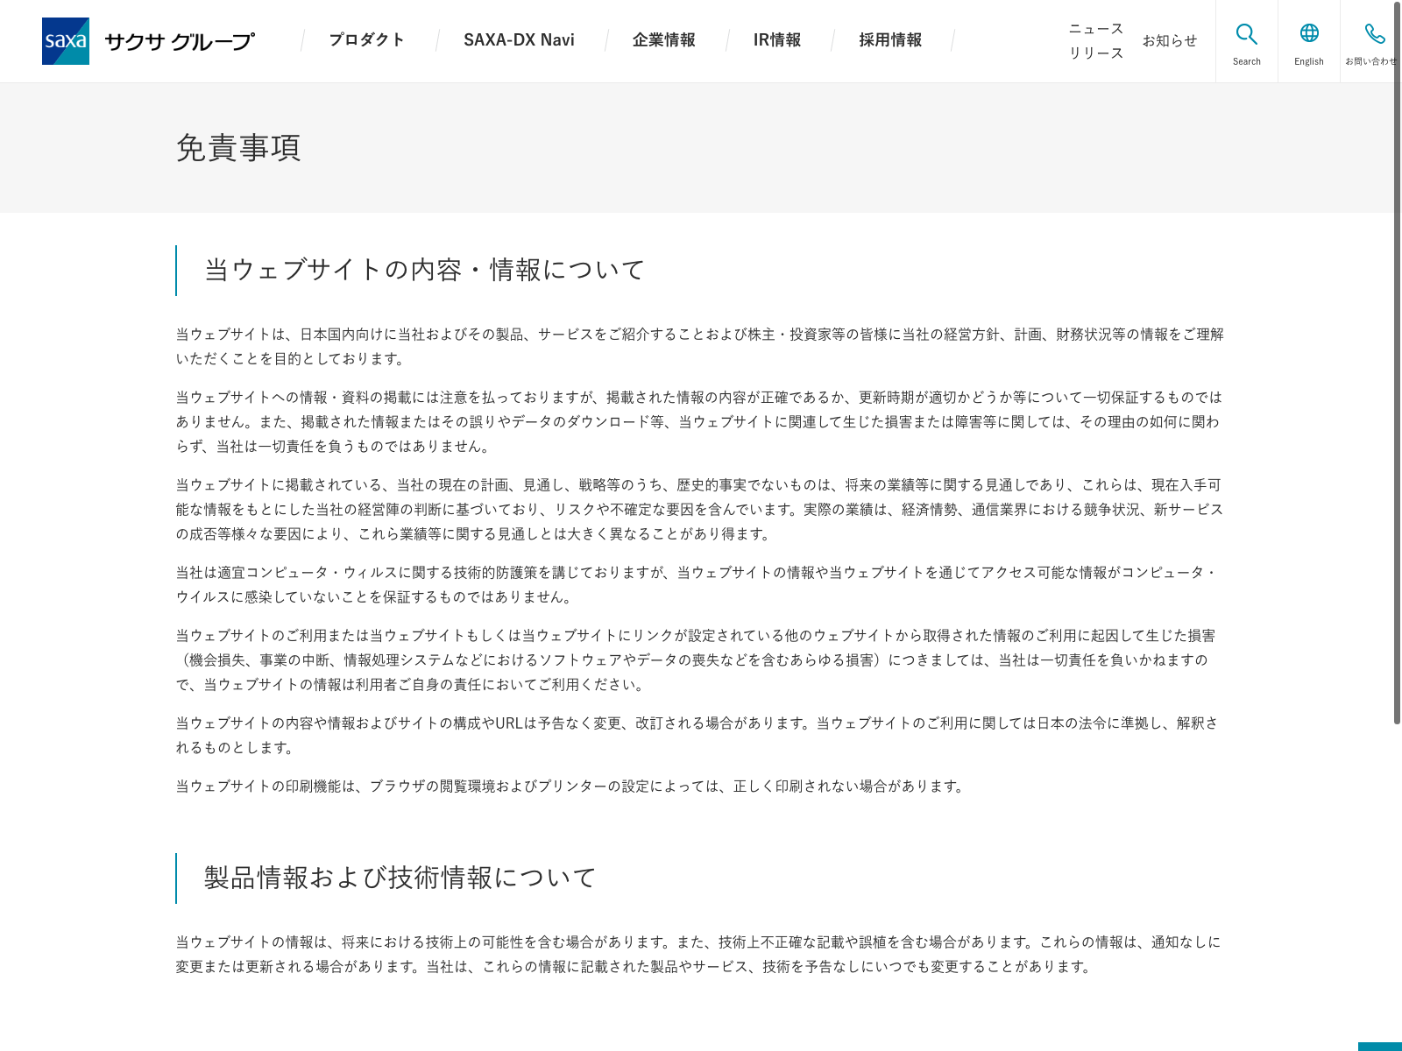Open the プロダクト menu

coord(366,40)
